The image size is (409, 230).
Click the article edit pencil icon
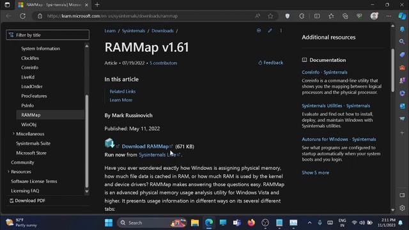click(x=270, y=31)
